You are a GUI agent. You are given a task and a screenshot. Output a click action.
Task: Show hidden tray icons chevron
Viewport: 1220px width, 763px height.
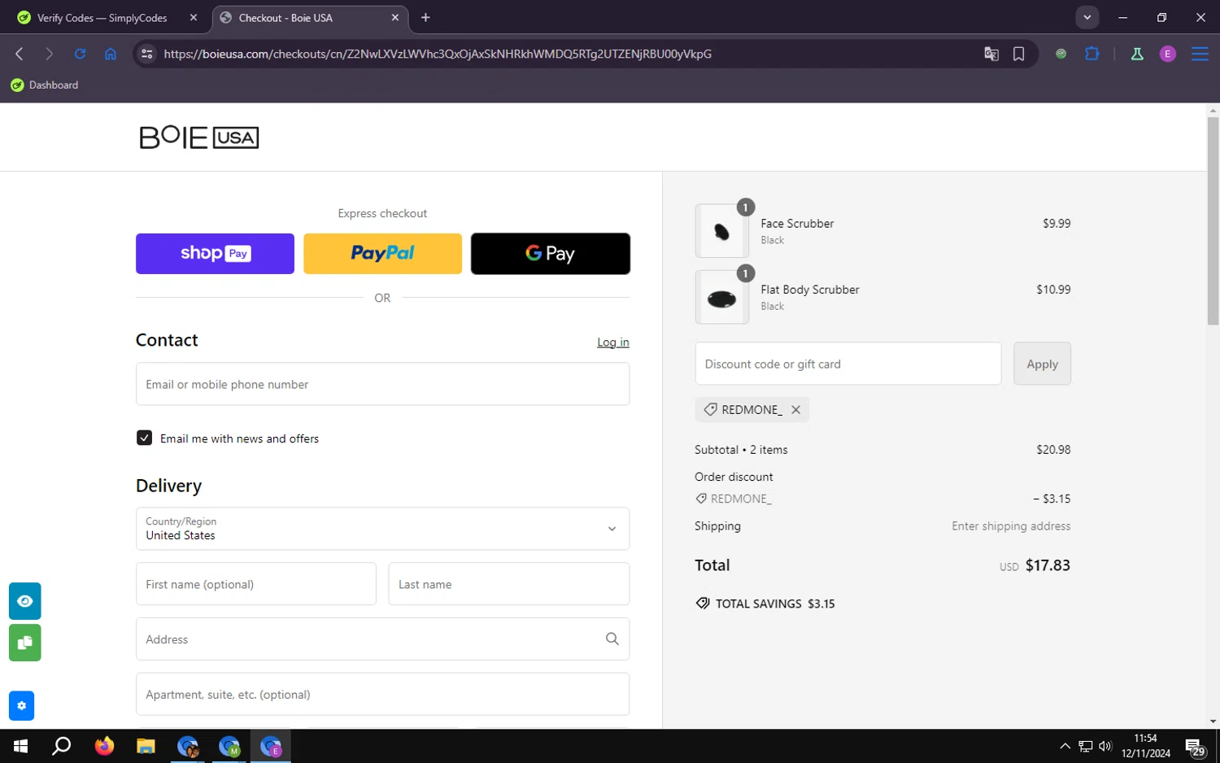(x=1065, y=746)
